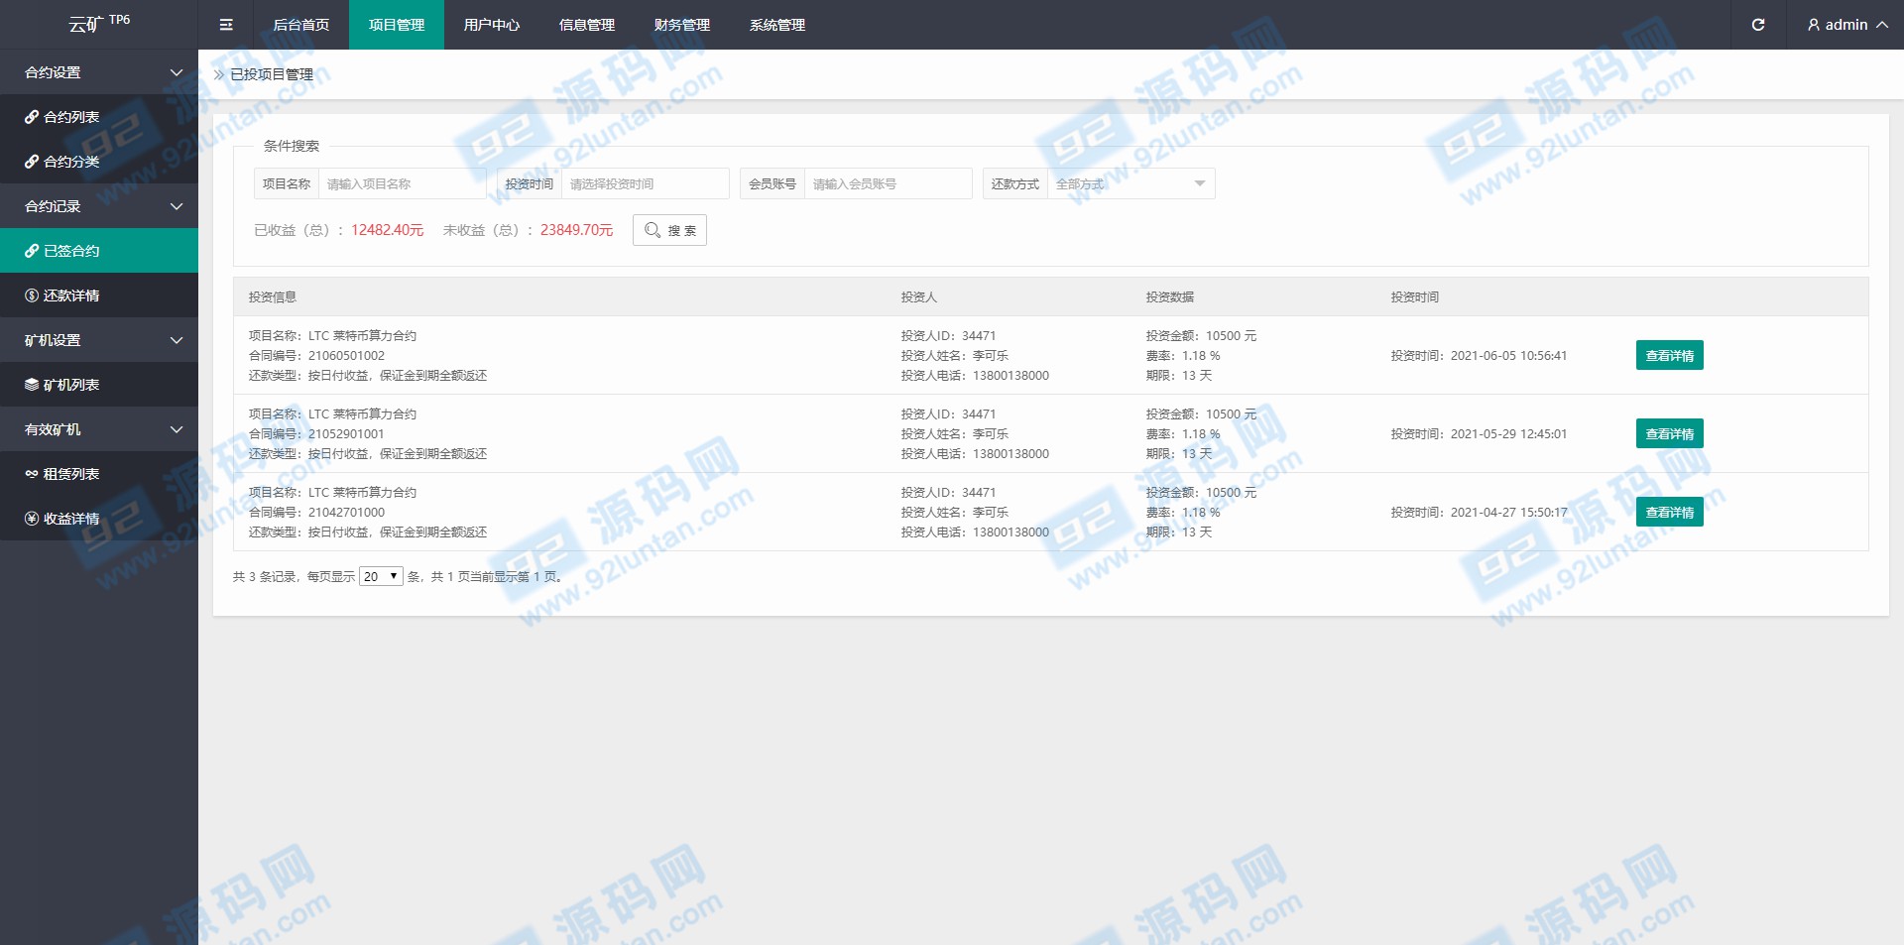Click the link icon beside 已签合约
1904x945 pixels.
coord(32,251)
